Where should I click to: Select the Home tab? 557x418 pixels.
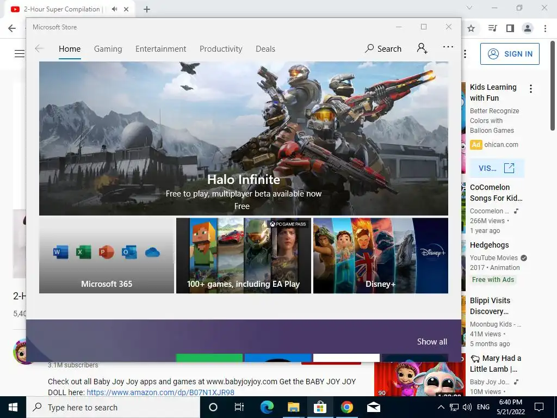point(70,48)
